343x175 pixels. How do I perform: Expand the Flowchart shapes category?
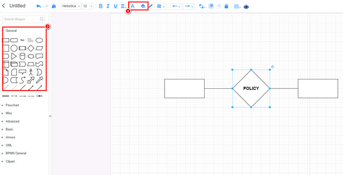tap(12, 105)
